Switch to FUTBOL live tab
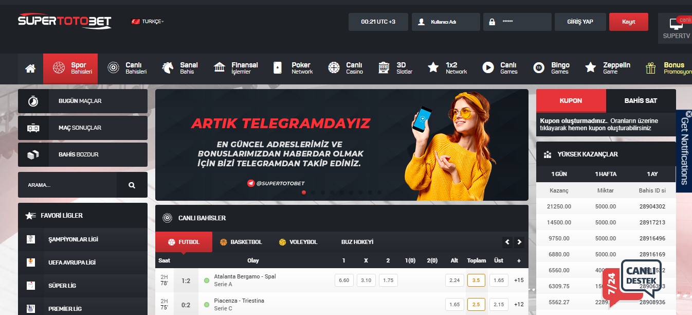Viewport: 692px width, 315px height. click(x=184, y=242)
